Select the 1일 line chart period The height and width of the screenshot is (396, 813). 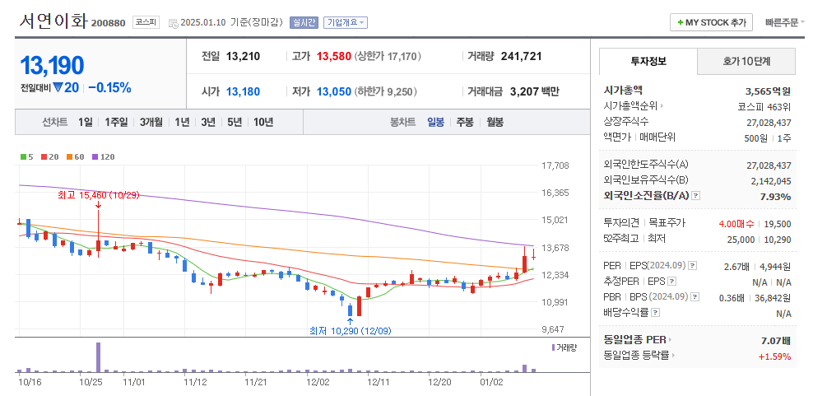point(86,123)
